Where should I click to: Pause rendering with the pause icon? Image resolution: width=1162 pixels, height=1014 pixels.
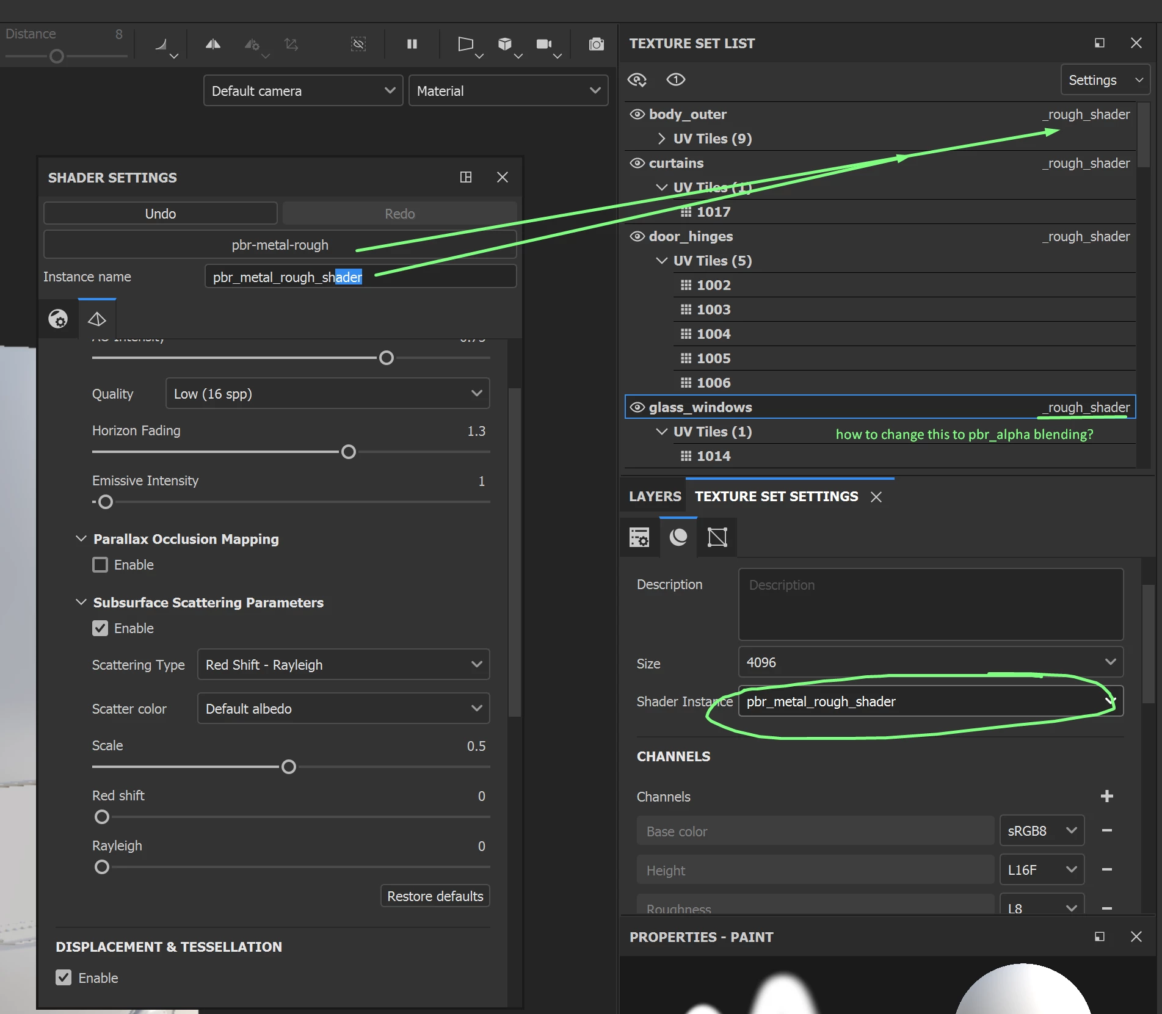pyautogui.click(x=412, y=44)
